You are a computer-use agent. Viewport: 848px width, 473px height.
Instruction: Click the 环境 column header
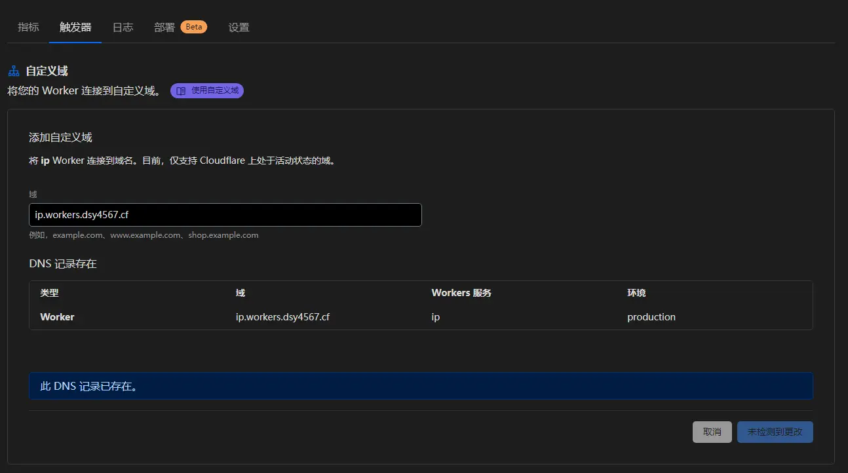point(636,293)
